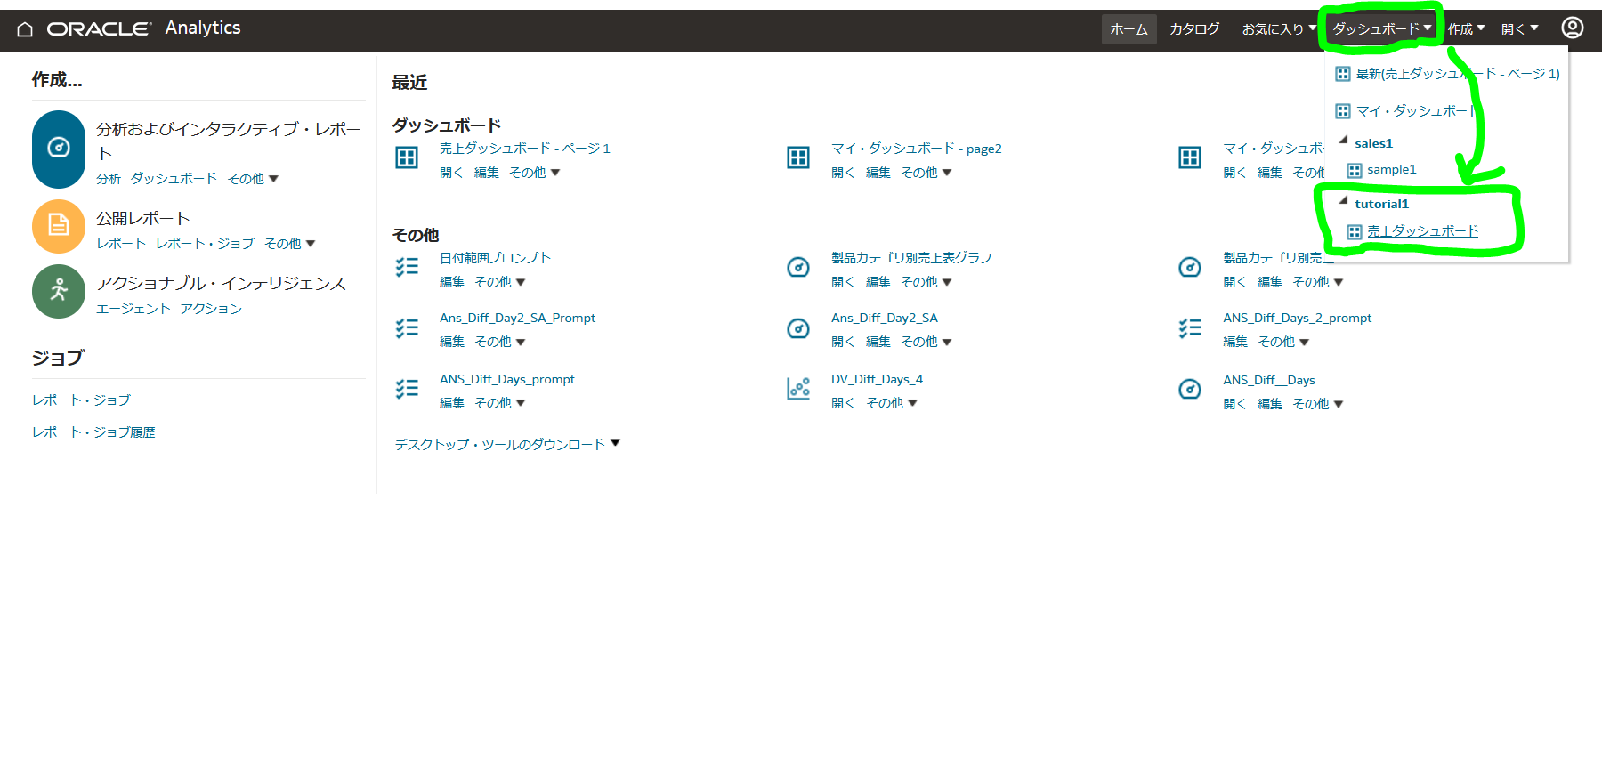Viewport: 1602px width, 783px height.
Task: Click ANS_Diff_Days_prompt title link
Action: (506, 379)
